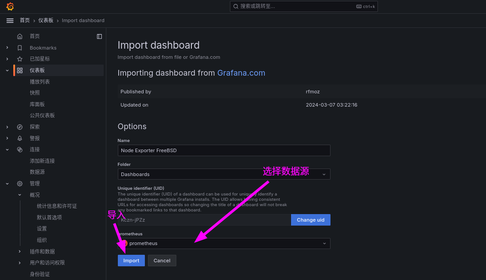The width and height of the screenshot is (486, 280).
Task: Open 播放列表 in the sidebar
Action: [x=40, y=82]
